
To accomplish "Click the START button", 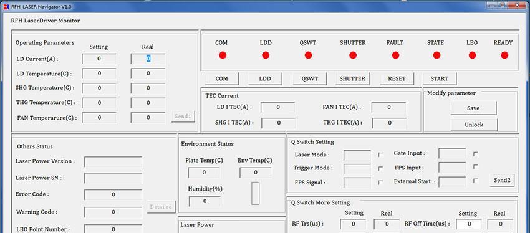I will click(439, 78).
